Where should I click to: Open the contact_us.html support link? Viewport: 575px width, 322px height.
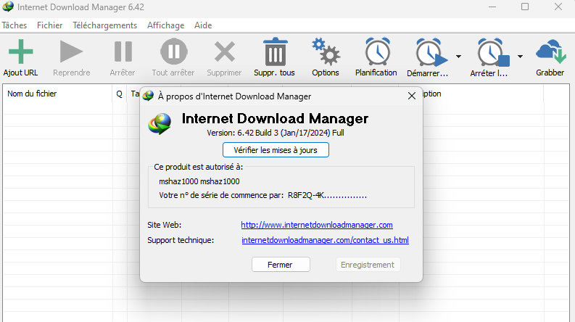pos(326,240)
